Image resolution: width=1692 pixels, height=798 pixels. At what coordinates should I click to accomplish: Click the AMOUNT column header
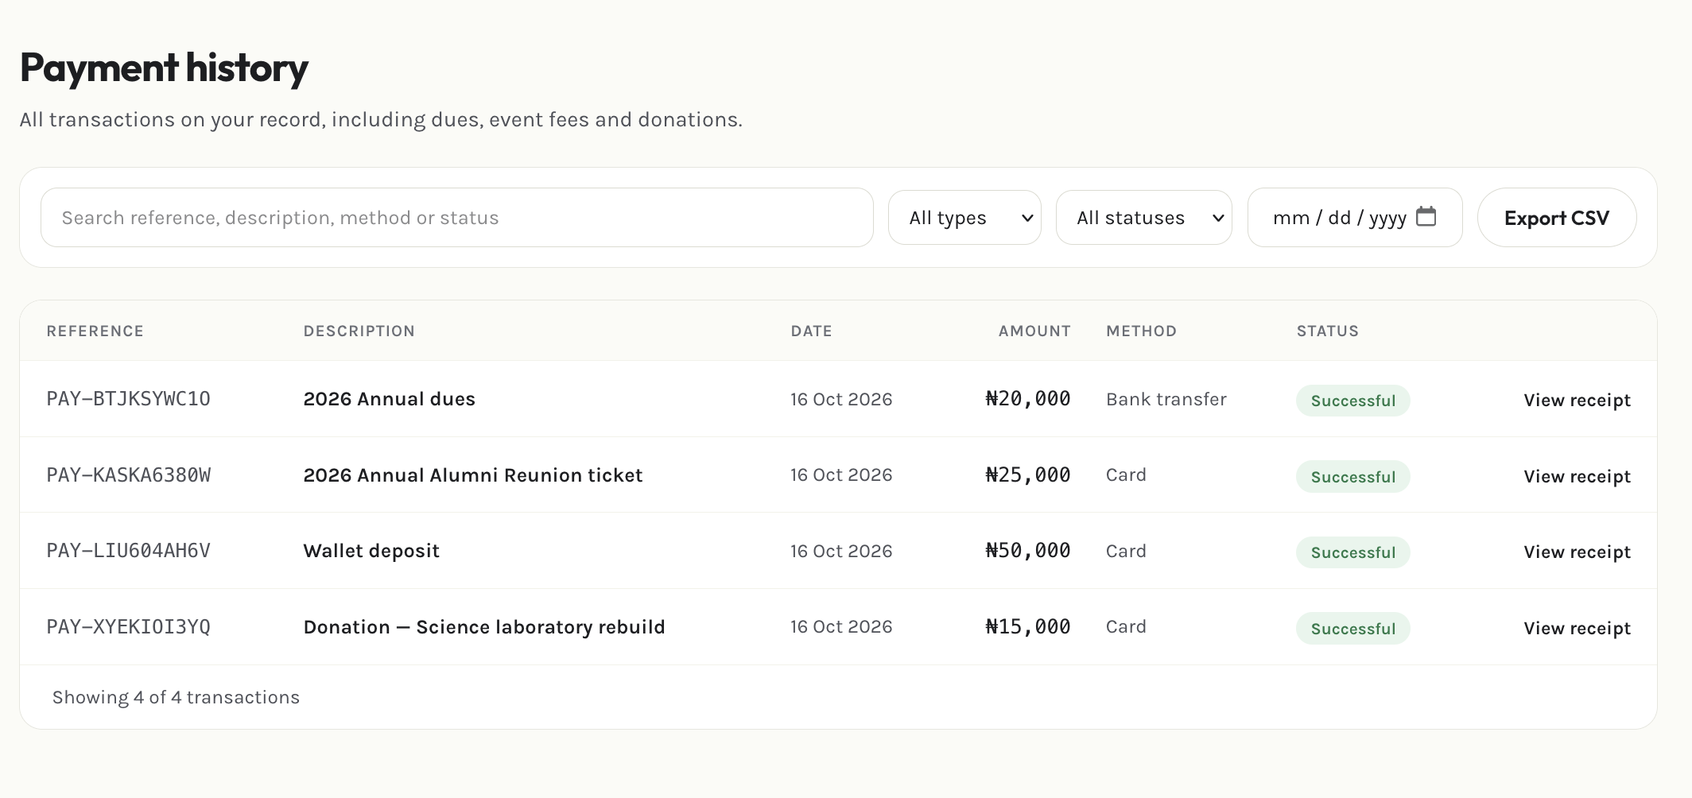tap(1034, 331)
